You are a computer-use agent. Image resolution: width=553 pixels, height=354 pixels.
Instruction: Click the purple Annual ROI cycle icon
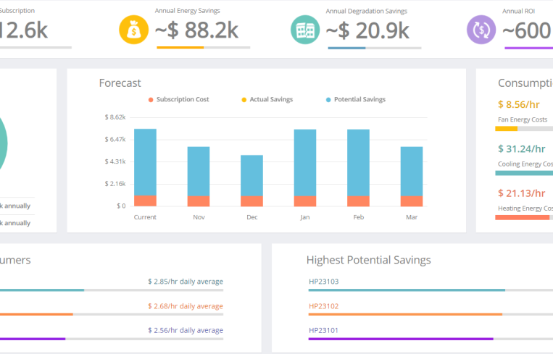tap(481, 29)
